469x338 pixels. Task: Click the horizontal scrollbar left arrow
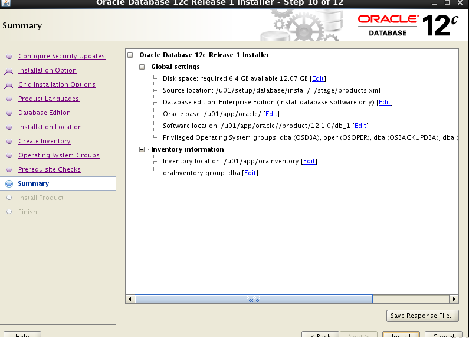pos(130,299)
